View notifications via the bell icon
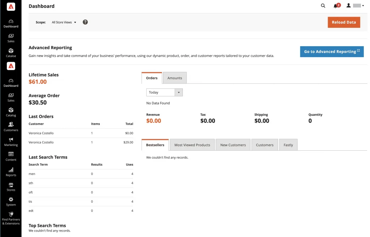370x237 pixels. pyautogui.click(x=335, y=6)
